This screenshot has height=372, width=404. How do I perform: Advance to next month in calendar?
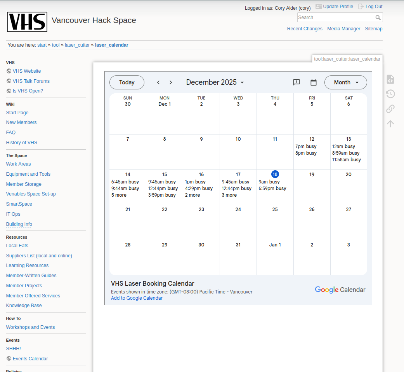click(171, 82)
